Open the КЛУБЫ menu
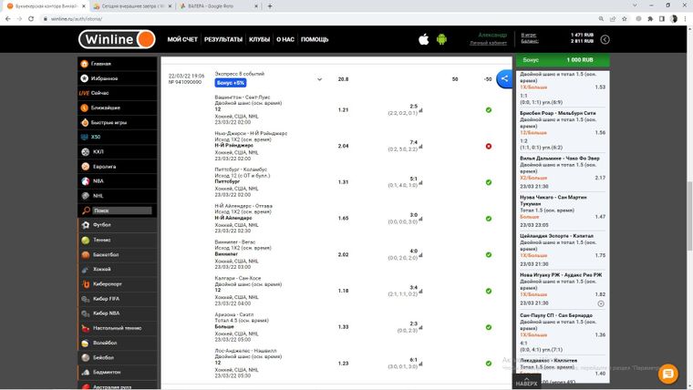The height and width of the screenshot is (390, 693). tap(260, 39)
